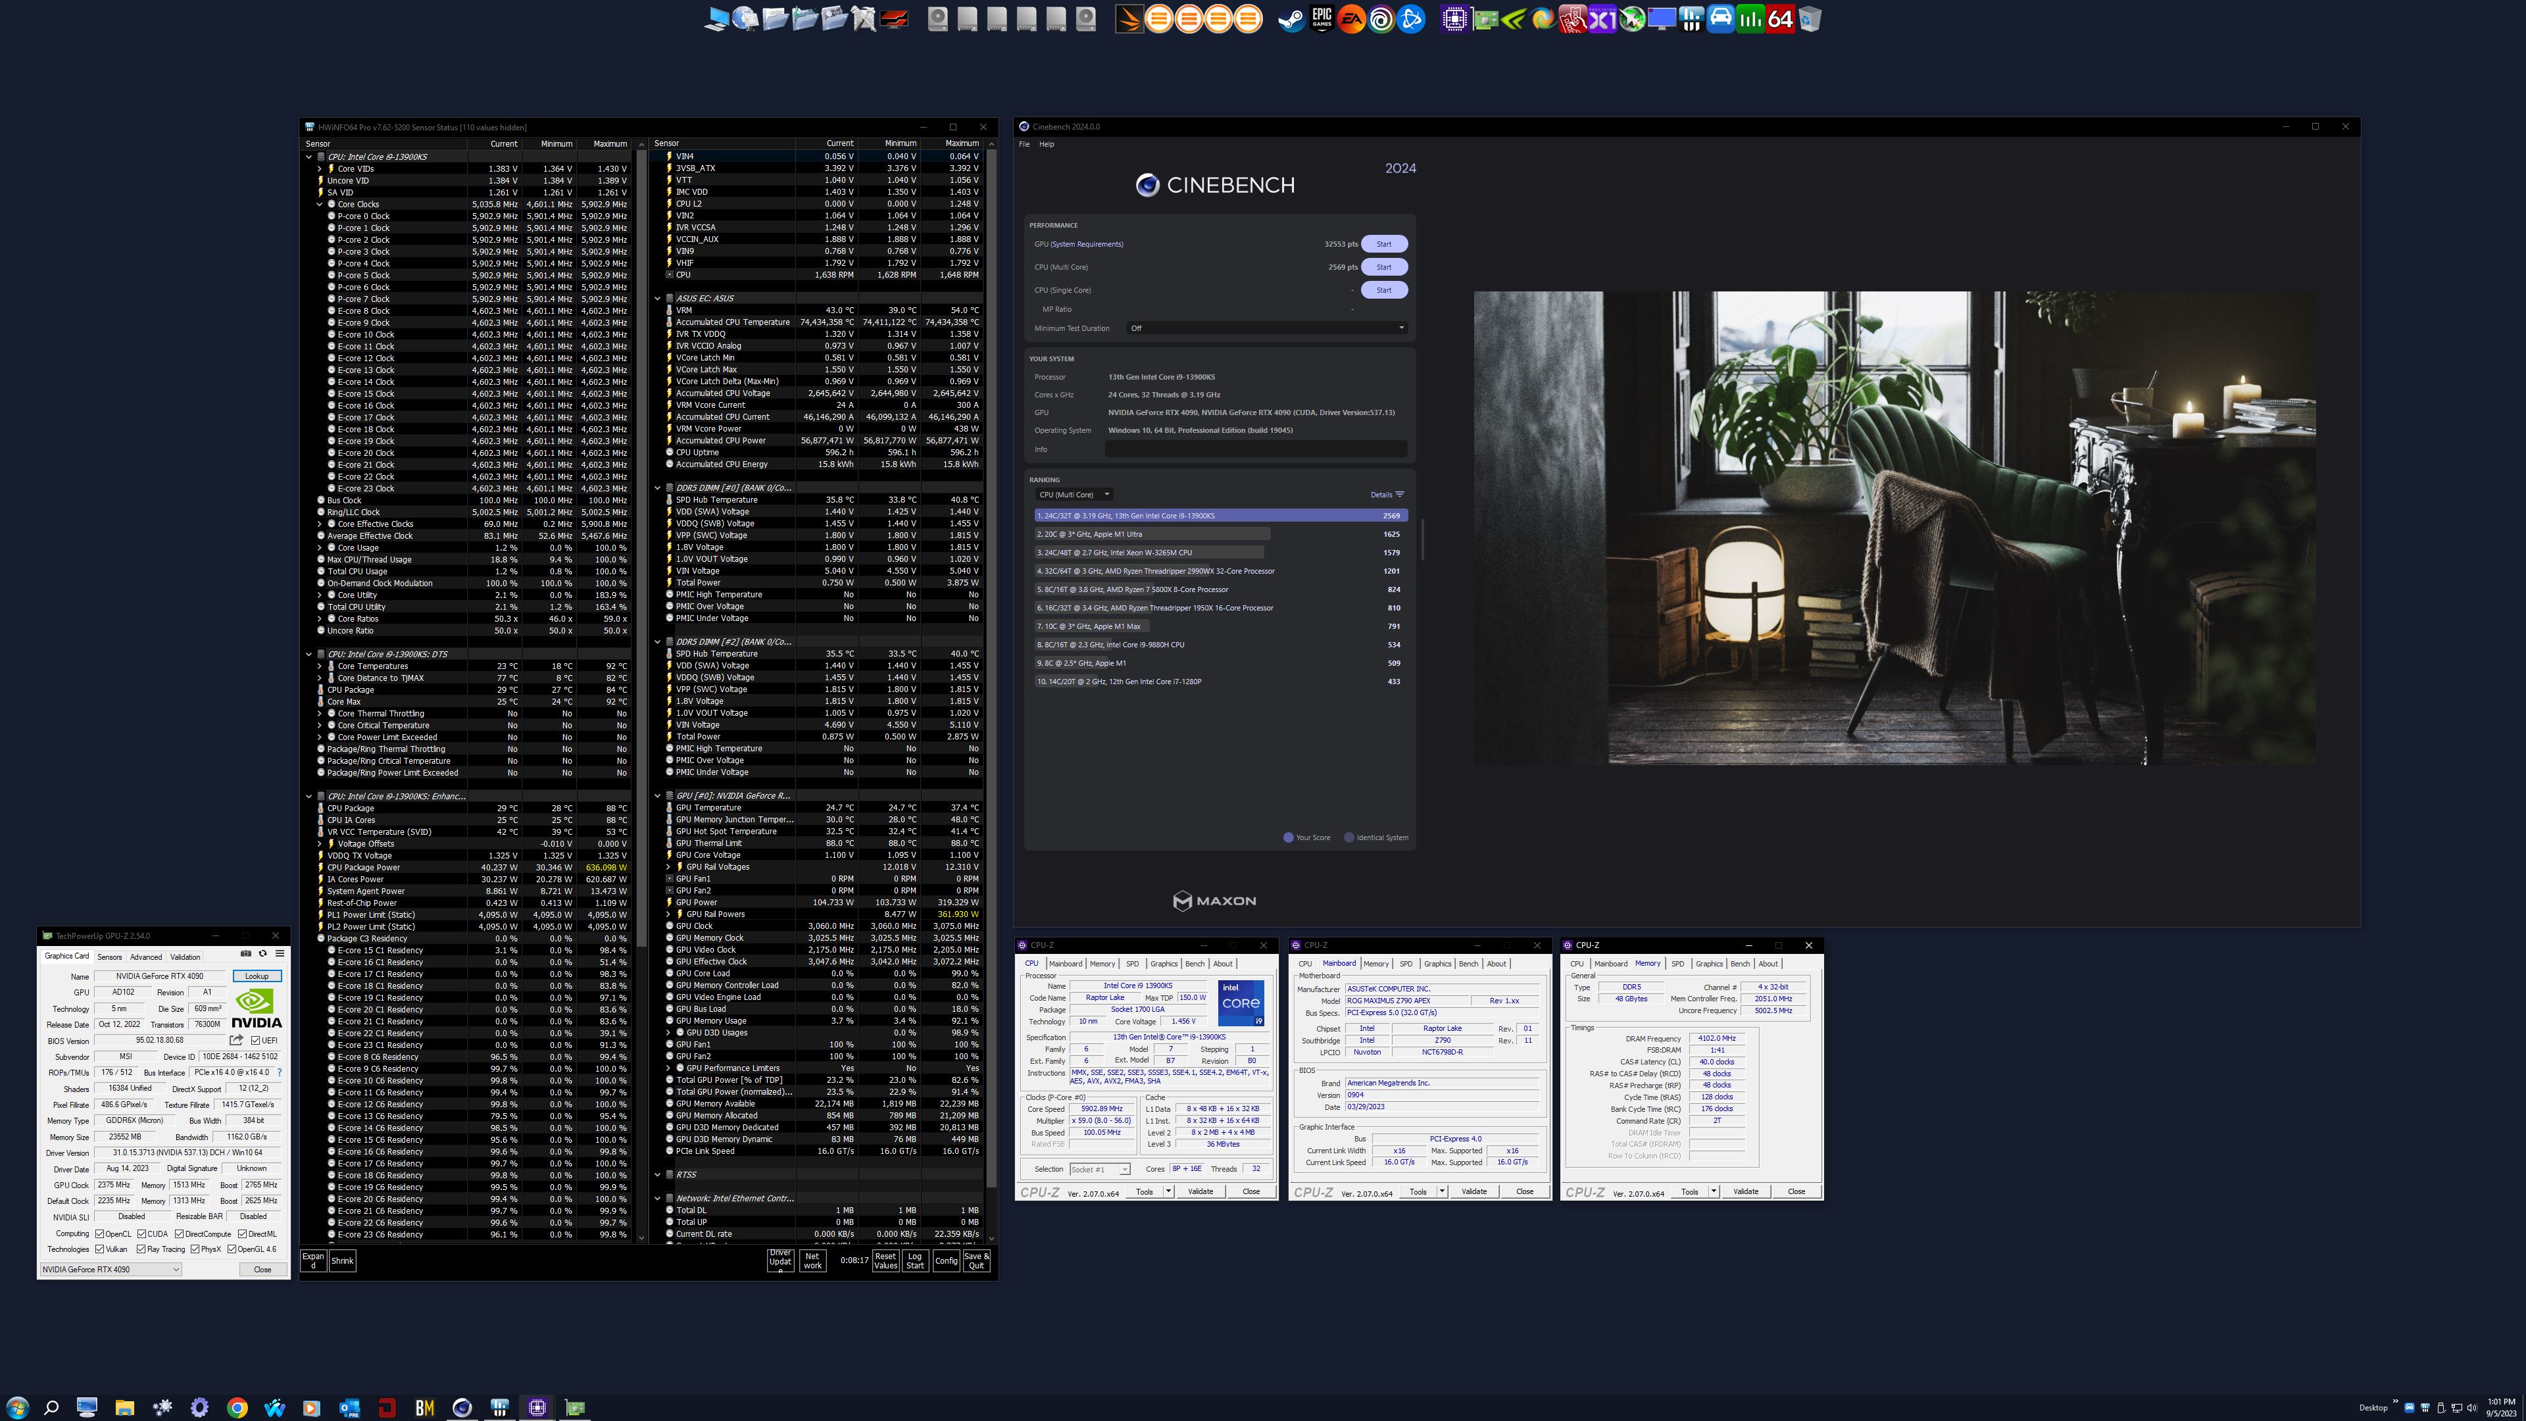Click the Cinebench Info text field
Viewport: 2526px width, 1421px height.
tap(1256, 449)
